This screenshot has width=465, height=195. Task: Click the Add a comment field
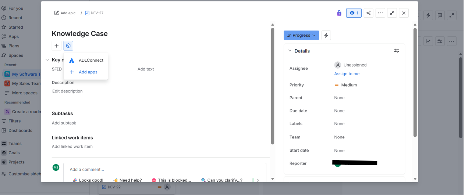click(x=165, y=170)
